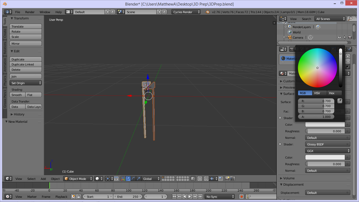Screen dimensions: 359x202
Task: Jump to previous keyframe
Action: [179, 196]
